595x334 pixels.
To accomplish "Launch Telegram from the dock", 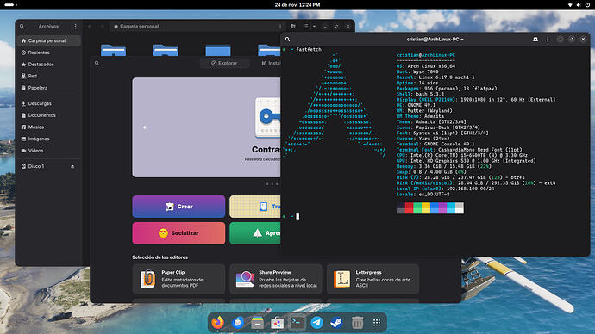I will pos(316,322).
